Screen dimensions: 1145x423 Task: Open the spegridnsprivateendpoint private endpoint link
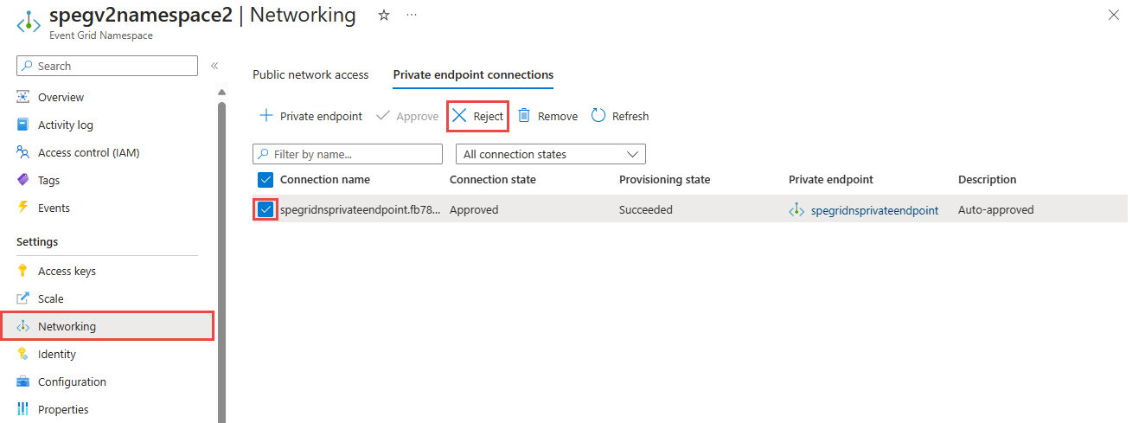point(873,210)
